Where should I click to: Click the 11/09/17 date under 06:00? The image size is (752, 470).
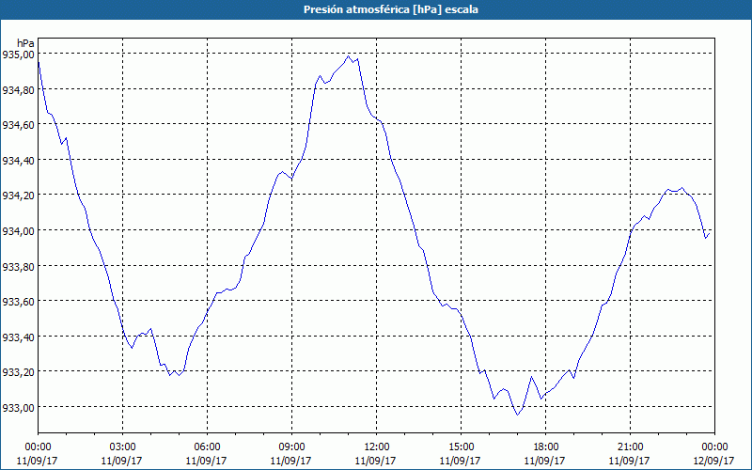click(206, 461)
